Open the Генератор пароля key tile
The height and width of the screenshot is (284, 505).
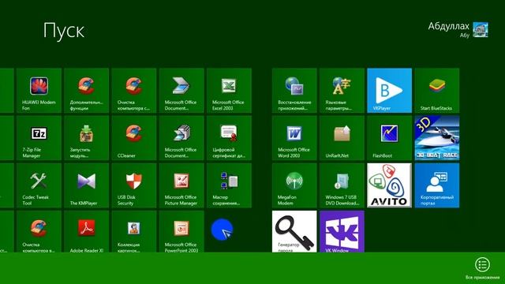(294, 231)
